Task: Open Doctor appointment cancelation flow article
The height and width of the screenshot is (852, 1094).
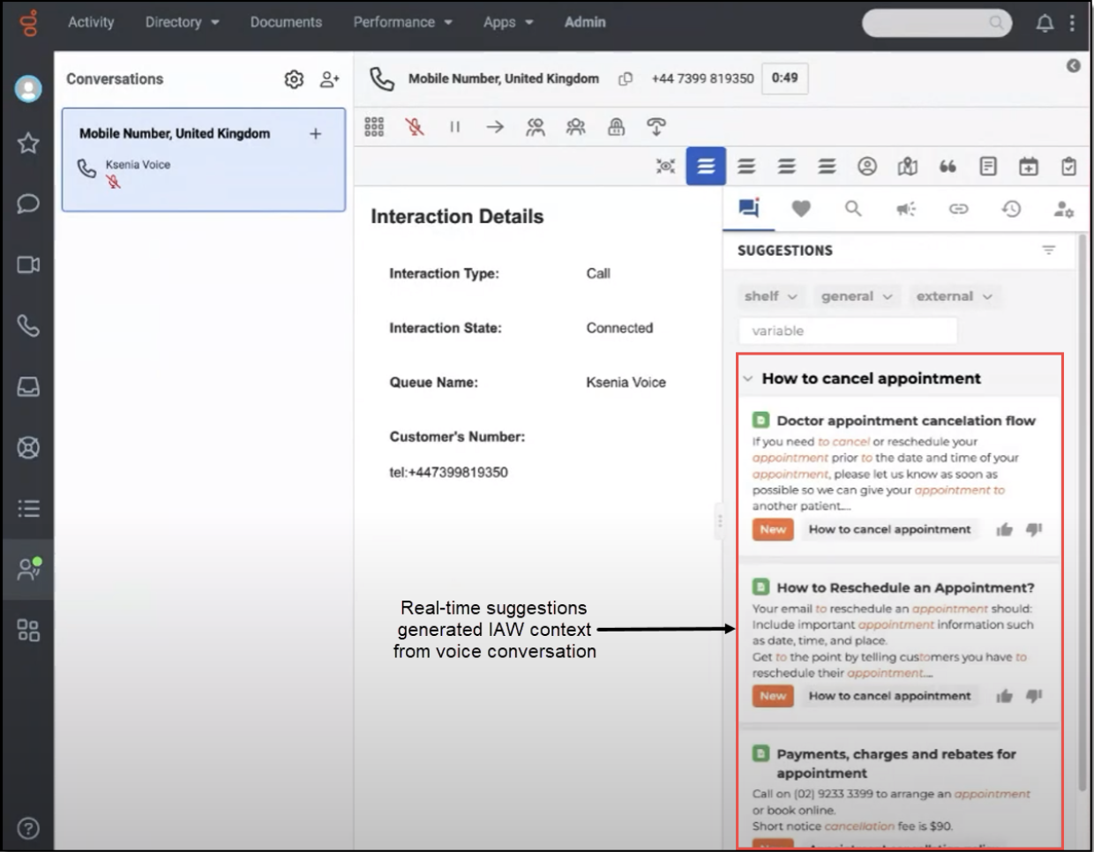Action: click(906, 421)
